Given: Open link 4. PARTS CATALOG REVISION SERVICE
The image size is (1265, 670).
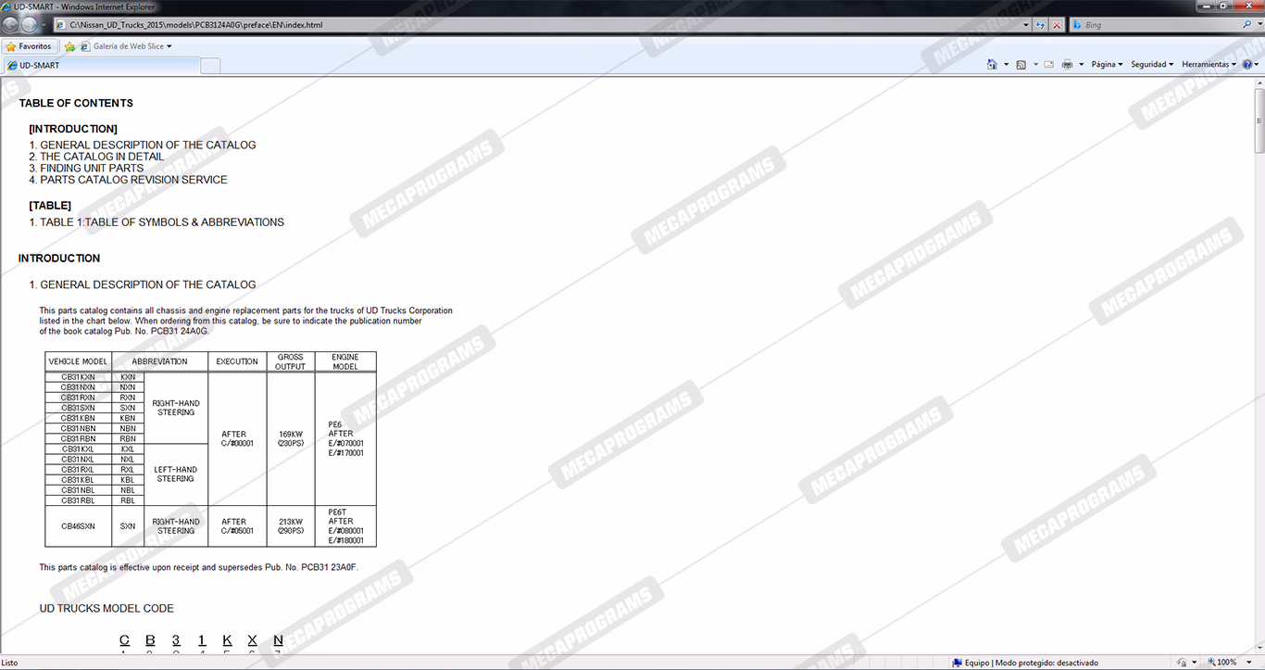Looking at the screenshot, I should pyautogui.click(x=128, y=180).
